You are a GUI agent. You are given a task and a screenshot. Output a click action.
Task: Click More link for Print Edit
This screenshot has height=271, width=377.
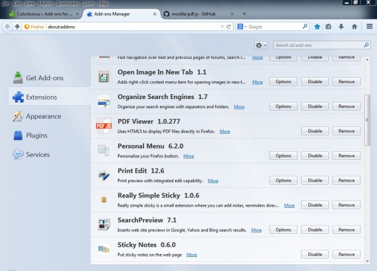point(213,180)
